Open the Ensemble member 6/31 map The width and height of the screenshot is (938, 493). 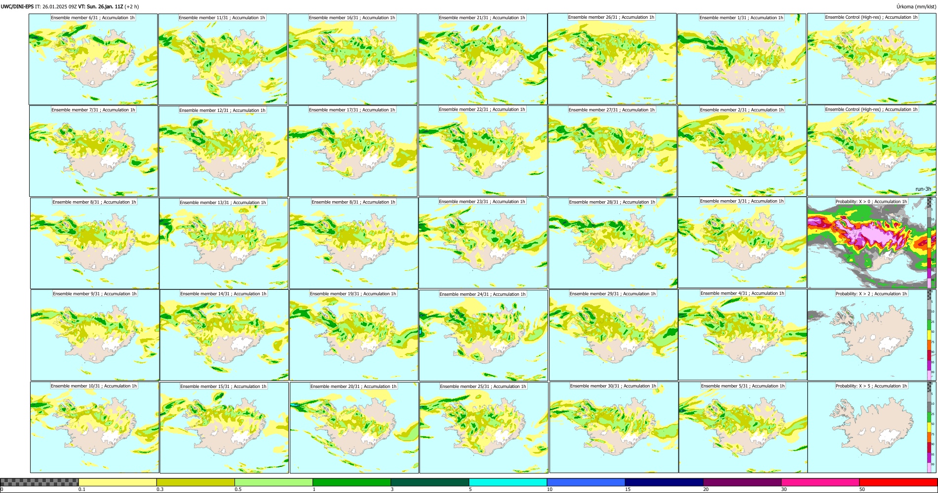tap(93, 59)
